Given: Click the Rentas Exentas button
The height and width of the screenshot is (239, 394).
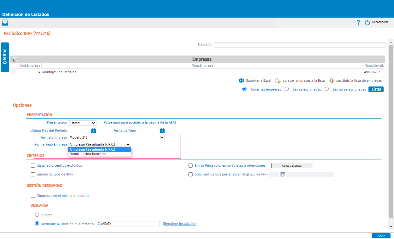Looking at the screenshot, I should [x=292, y=165].
